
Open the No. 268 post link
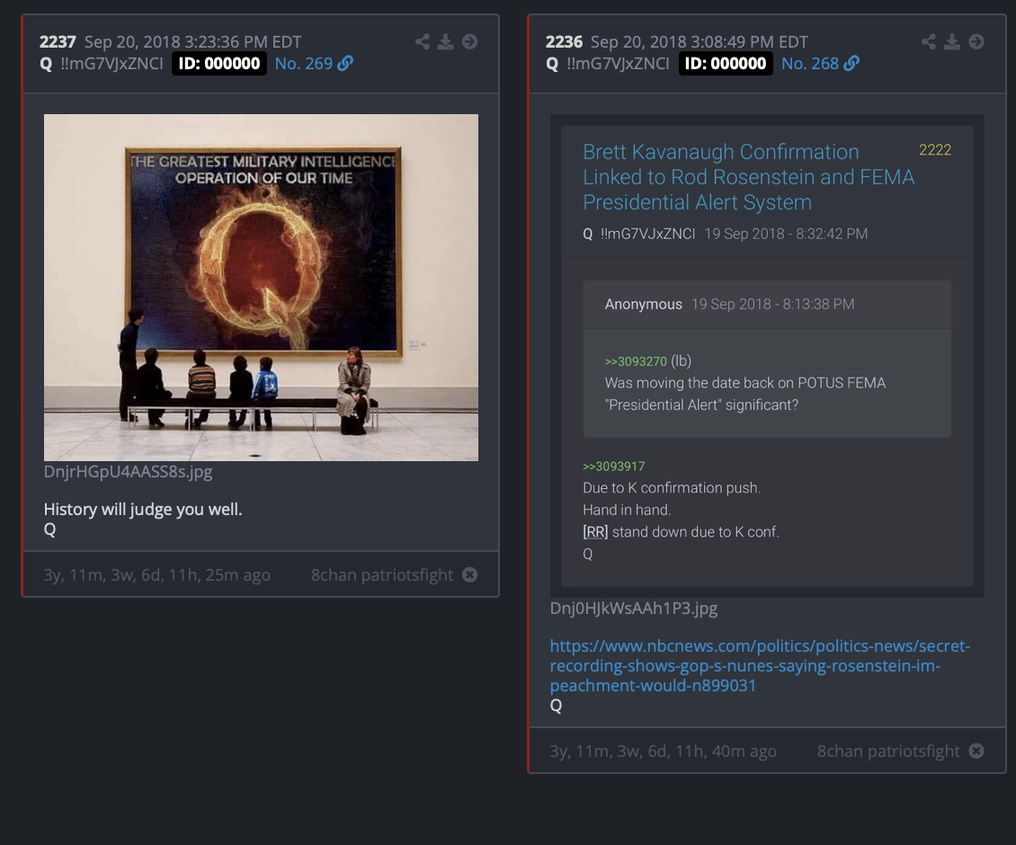tap(810, 64)
